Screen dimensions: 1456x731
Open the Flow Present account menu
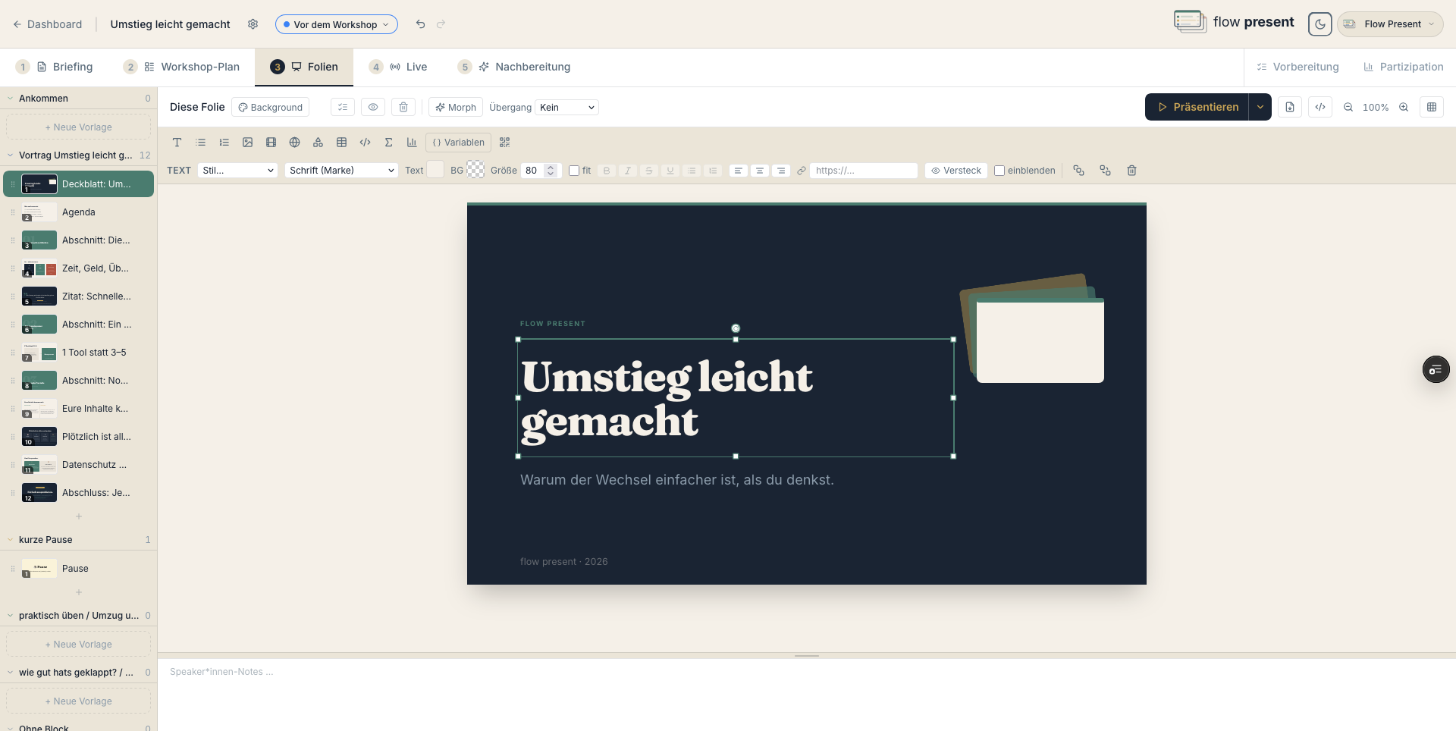coord(1390,24)
